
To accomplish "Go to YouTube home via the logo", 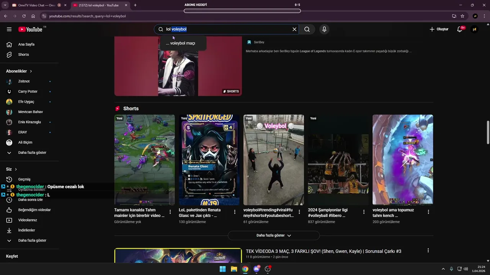I will pos(30,29).
